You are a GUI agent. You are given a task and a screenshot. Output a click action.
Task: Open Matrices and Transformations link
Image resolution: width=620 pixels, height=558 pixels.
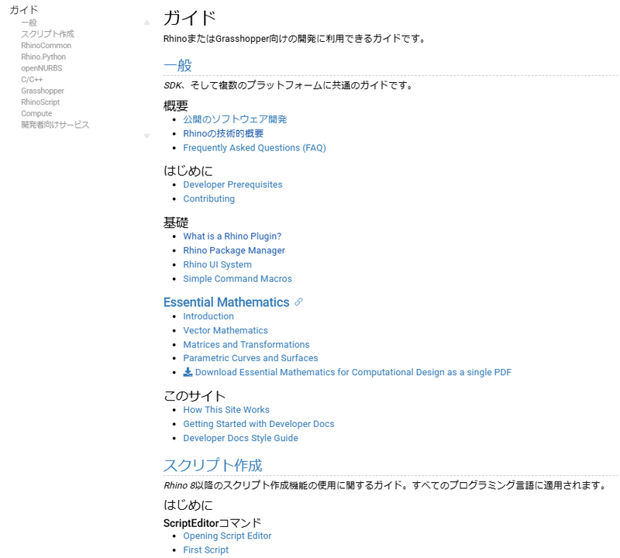(246, 344)
